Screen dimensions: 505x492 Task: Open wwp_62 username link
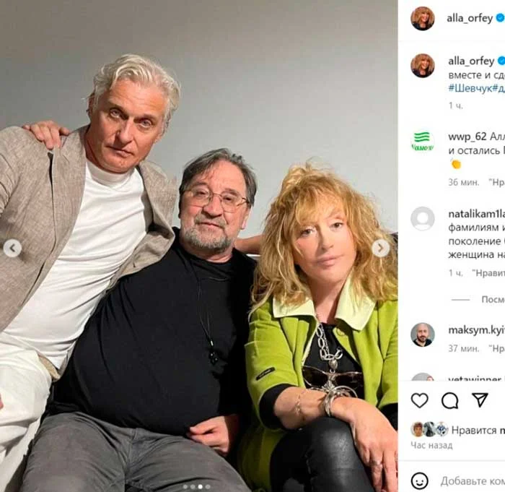pos(467,137)
